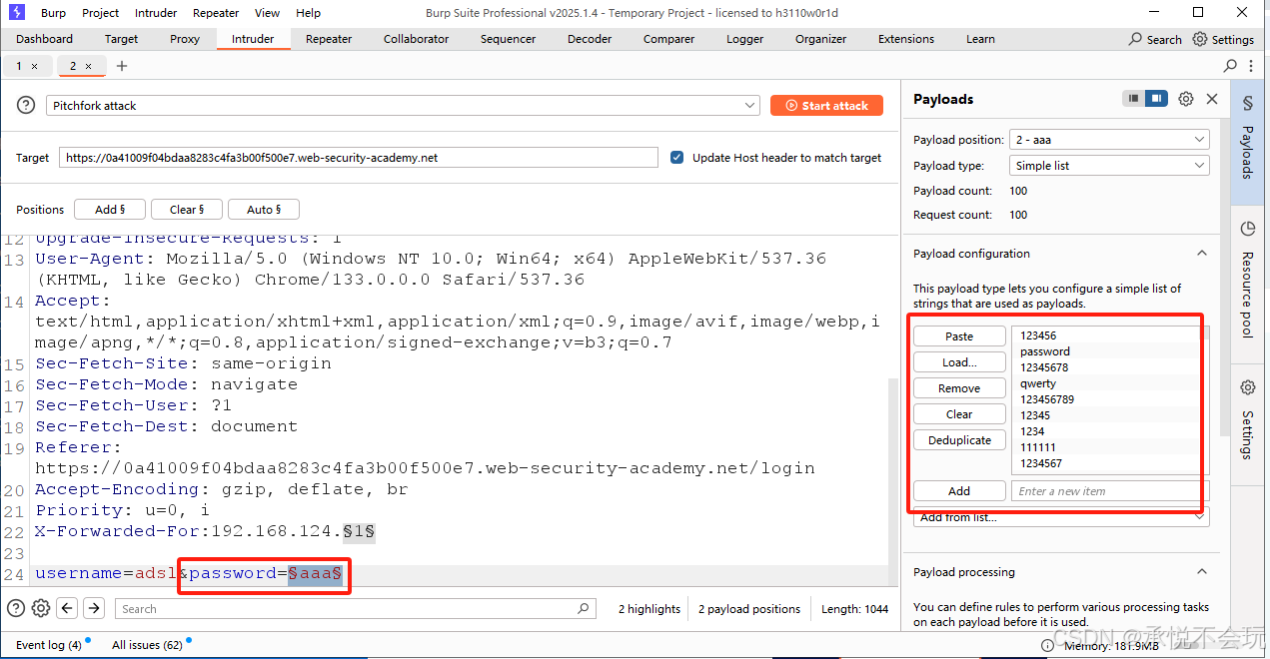The height and width of the screenshot is (659, 1270).
Task: Open the attack type dropdown
Action: tap(403, 106)
